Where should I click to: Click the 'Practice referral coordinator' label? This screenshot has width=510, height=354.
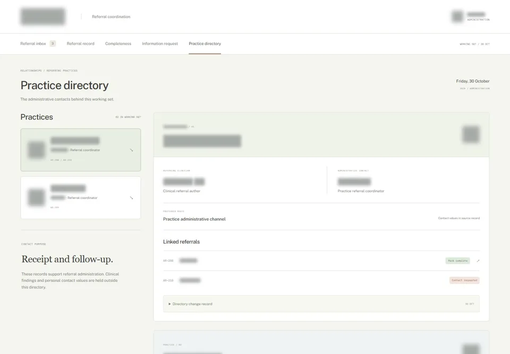pyautogui.click(x=361, y=191)
